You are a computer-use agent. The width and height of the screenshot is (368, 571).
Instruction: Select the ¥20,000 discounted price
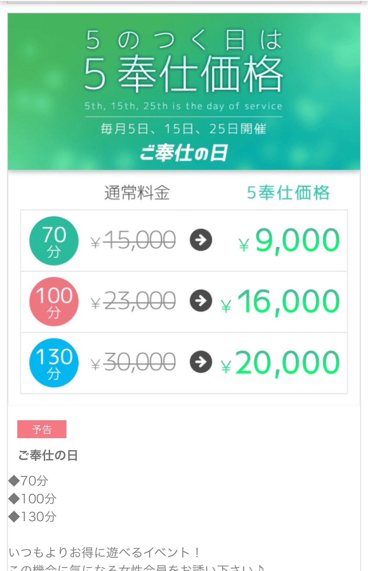pos(280,363)
